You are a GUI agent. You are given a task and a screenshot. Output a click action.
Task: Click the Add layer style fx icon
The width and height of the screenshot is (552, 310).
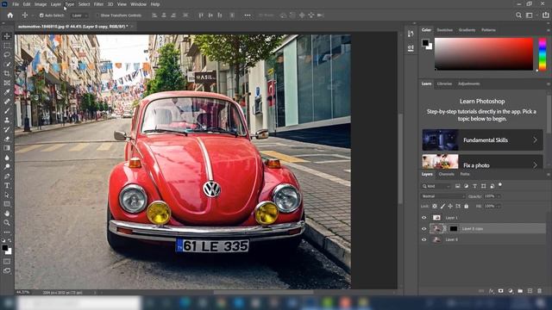pos(492,291)
